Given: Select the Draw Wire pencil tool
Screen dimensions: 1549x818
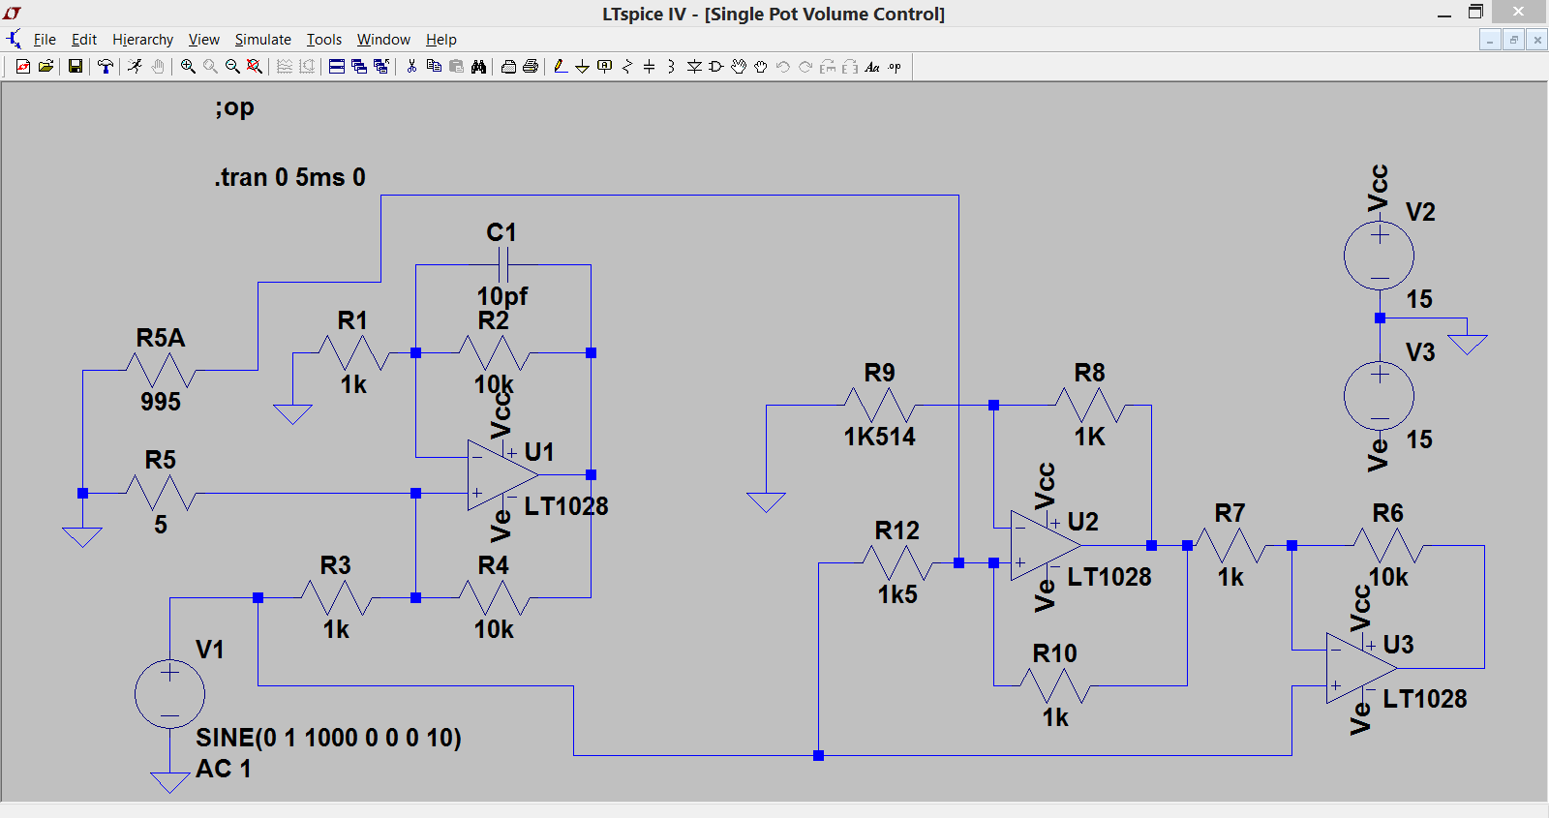Looking at the screenshot, I should coord(561,67).
